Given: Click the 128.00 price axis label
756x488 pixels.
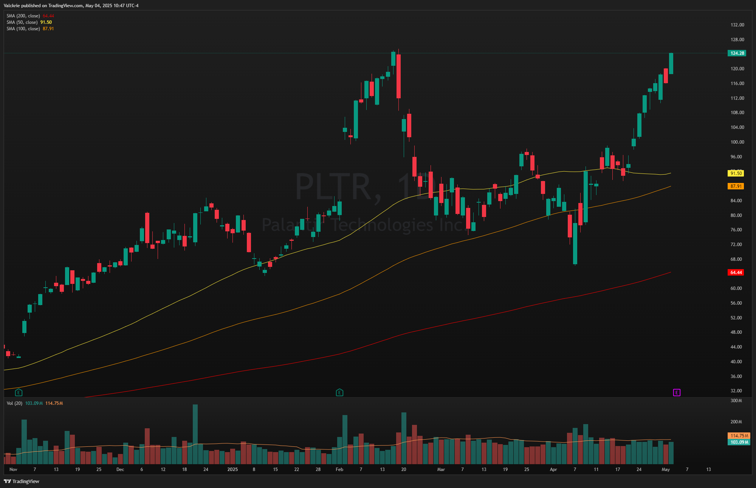Looking at the screenshot, I should point(737,40).
